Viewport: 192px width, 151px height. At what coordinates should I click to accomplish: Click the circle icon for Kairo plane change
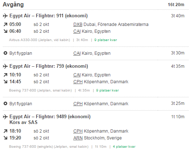[5, 53]
